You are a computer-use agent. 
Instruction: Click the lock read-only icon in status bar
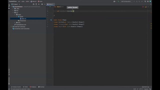pos(150,89)
